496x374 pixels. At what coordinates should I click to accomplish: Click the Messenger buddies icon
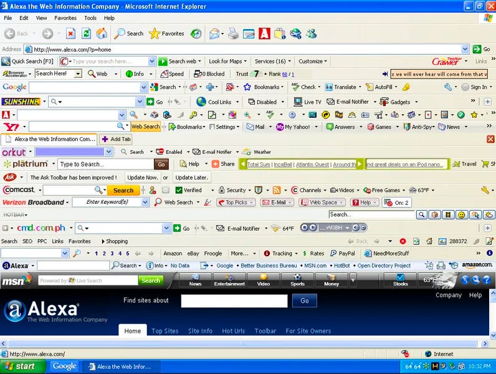[x=312, y=34]
